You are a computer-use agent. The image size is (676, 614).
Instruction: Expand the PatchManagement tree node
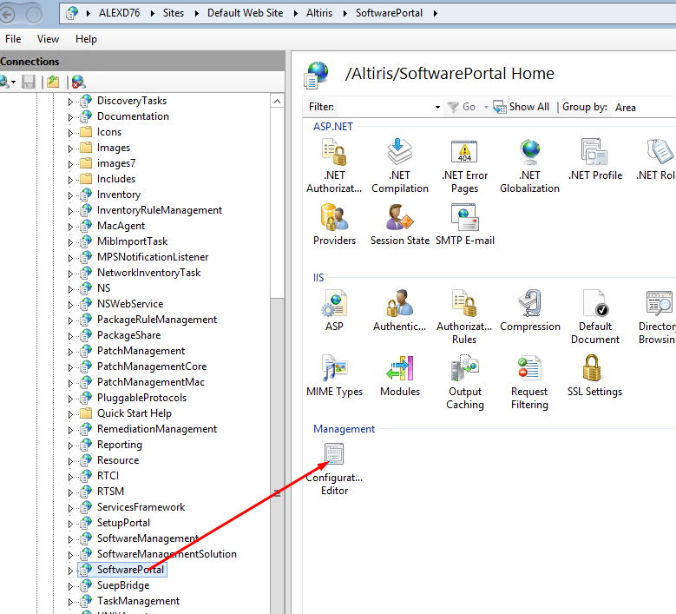point(71,351)
